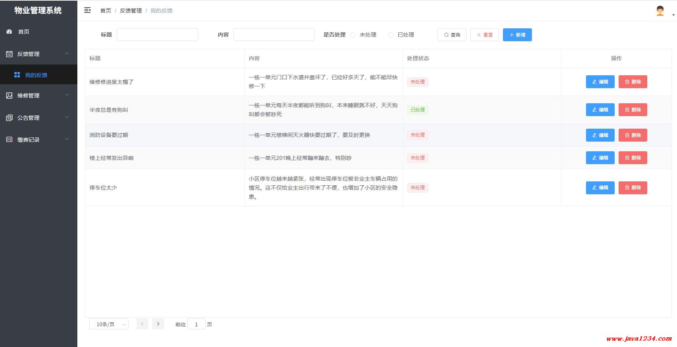Select the 已处理 radio button
Image resolution: width=677 pixels, height=347 pixels.
coord(391,35)
